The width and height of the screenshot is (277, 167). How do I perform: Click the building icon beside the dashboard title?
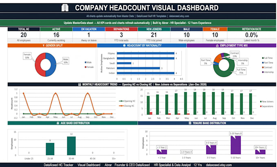pyautogui.click(x=65, y=8)
